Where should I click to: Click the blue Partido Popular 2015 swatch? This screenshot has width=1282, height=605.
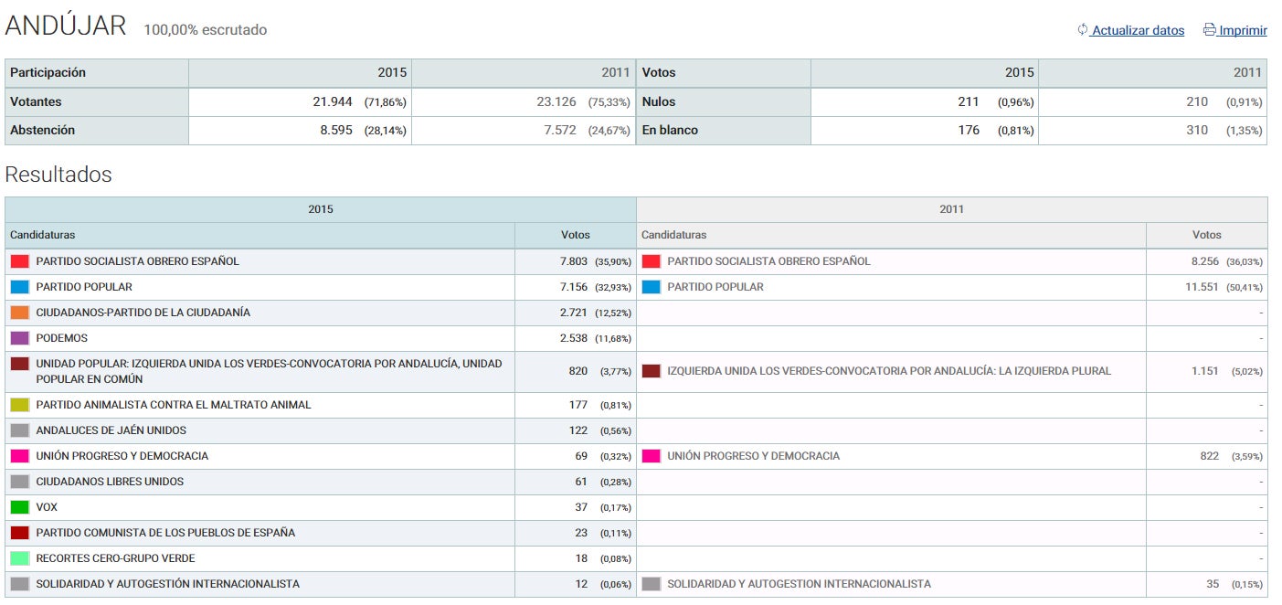[x=20, y=287]
